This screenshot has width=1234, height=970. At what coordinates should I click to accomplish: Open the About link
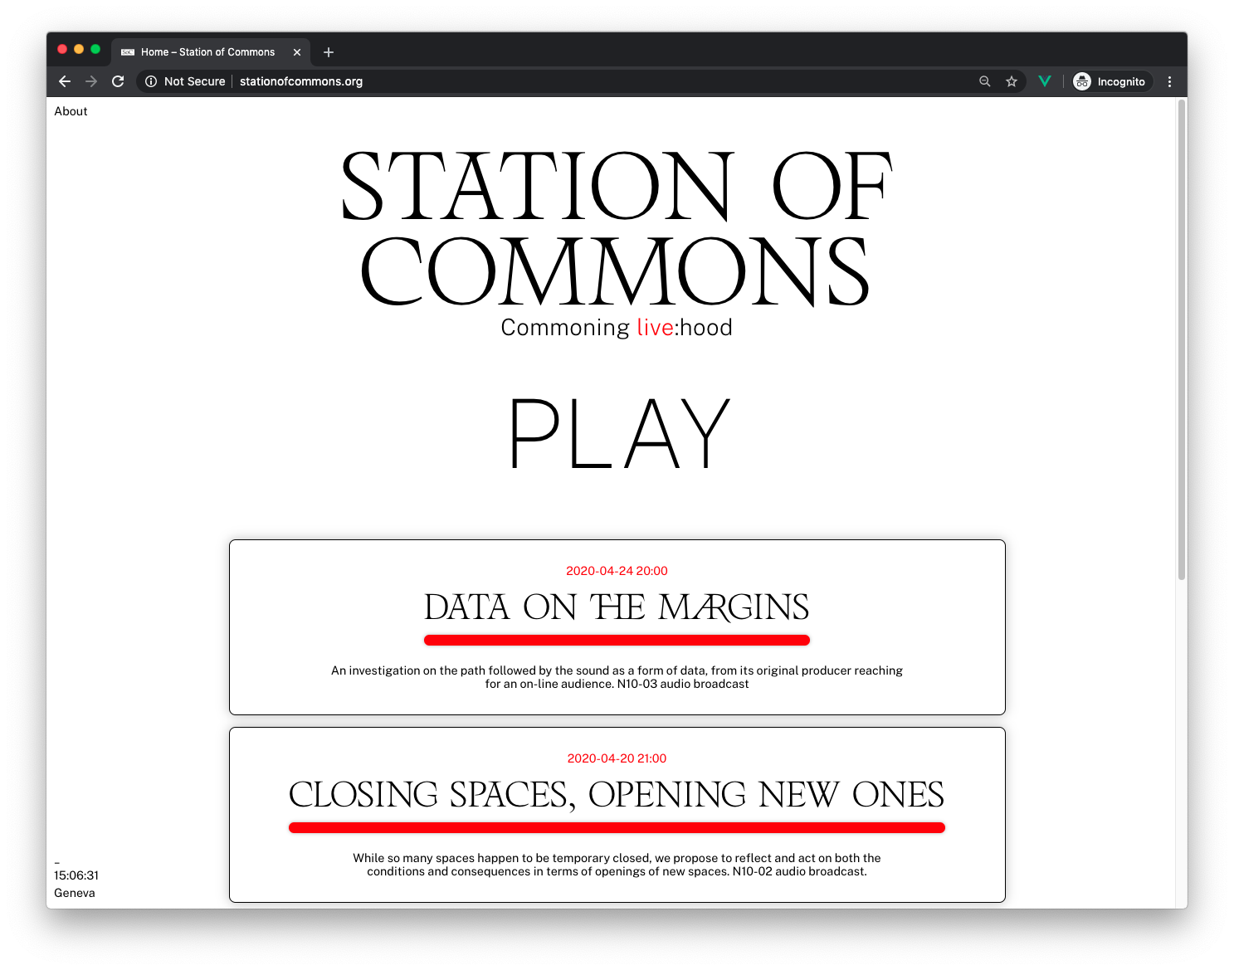pos(71,111)
